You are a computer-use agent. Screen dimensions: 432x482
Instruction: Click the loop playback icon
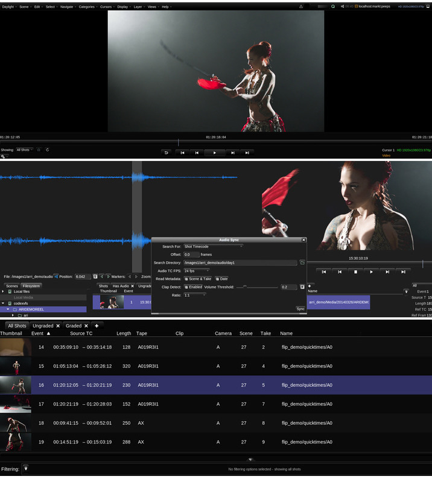166,153
